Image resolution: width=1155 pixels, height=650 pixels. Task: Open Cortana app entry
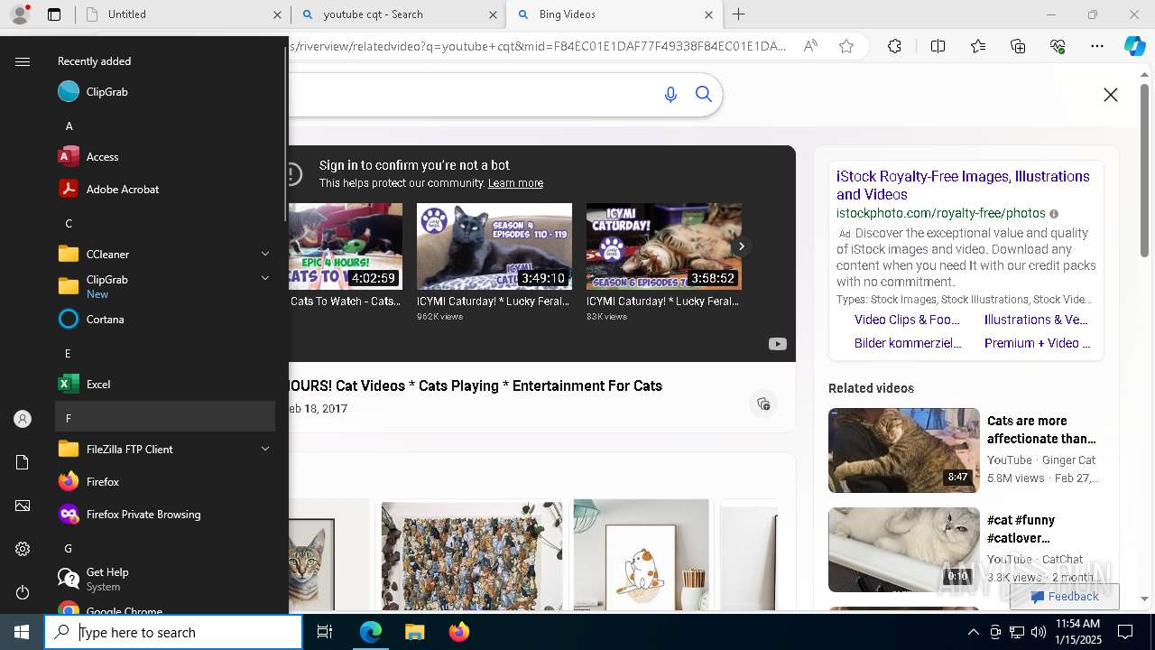[165, 319]
